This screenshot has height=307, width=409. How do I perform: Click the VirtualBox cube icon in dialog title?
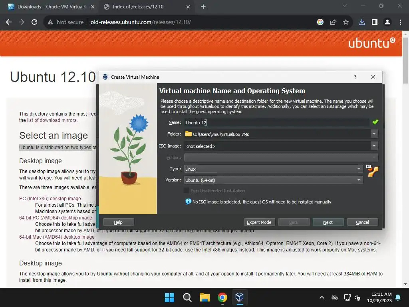point(105,77)
